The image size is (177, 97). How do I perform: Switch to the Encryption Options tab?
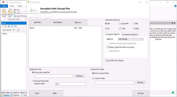coord(113,34)
